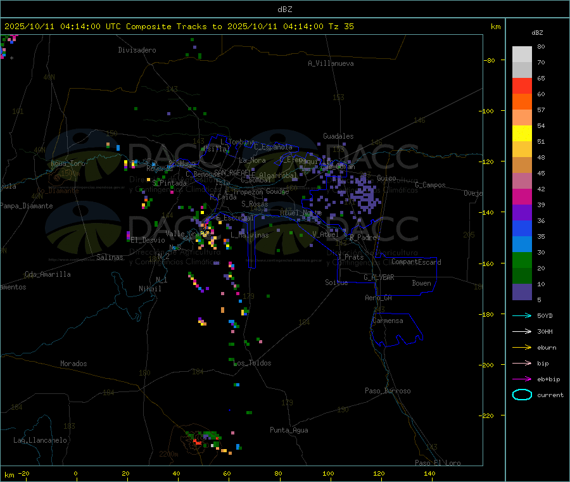Click the cyan 50YD arrow legend icon
570x482 pixels.
click(521, 315)
